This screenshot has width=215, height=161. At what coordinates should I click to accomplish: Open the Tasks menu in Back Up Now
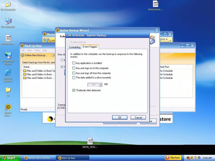click(37, 50)
